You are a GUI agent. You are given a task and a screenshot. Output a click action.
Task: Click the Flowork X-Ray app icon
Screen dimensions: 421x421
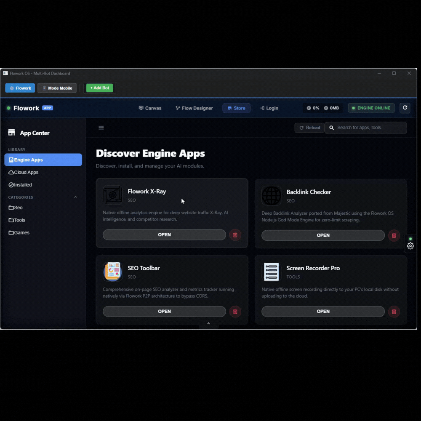click(113, 195)
